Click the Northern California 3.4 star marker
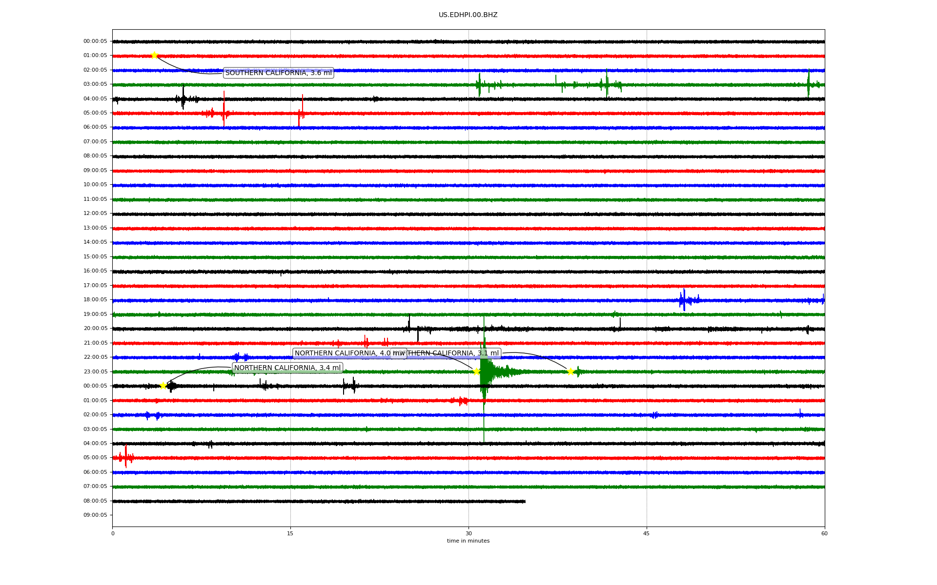This screenshot has height=585, width=937. point(163,386)
